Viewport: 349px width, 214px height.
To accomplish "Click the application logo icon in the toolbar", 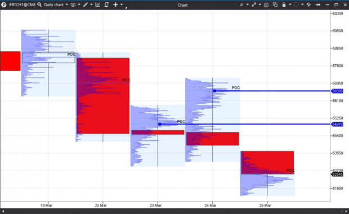I will [x=3, y=5].
